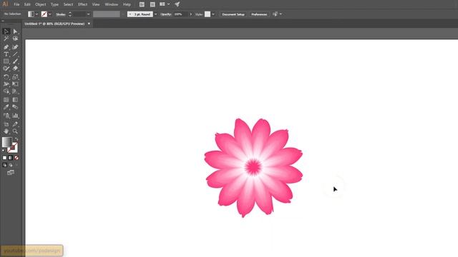Switch paint mode to Gradient

[10, 158]
